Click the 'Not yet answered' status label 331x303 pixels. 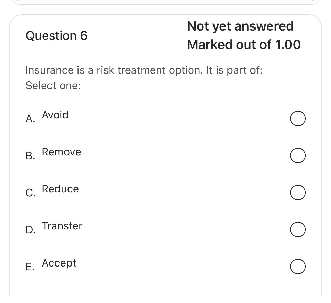(x=240, y=26)
